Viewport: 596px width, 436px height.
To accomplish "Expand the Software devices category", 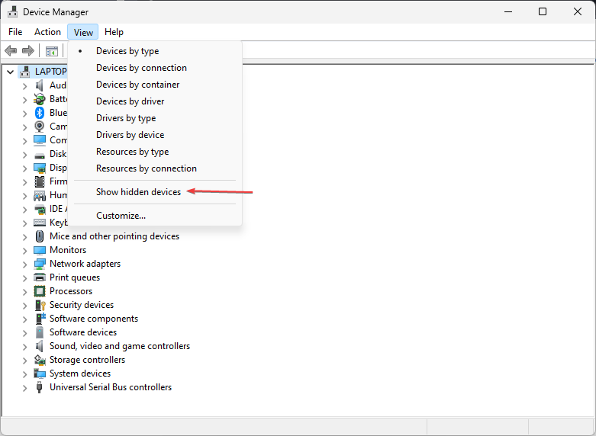I will coord(24,333).
